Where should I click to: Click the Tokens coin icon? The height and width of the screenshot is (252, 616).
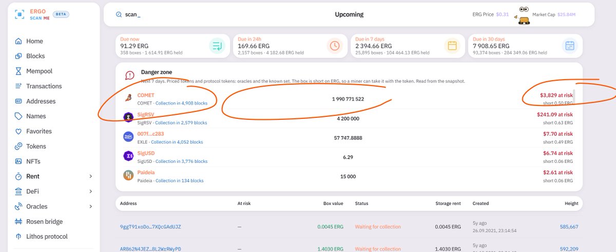point(18,146)
